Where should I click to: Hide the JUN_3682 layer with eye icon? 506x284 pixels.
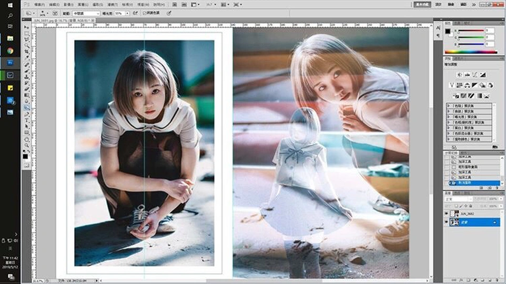click(x=447, y=215)
